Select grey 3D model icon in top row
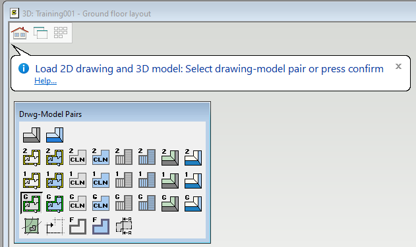This screenshot has width=416, height=247. [x=32, y=135]
